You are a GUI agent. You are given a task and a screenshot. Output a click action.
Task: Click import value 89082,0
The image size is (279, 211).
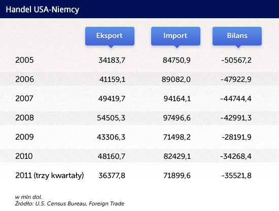(176, 79)
